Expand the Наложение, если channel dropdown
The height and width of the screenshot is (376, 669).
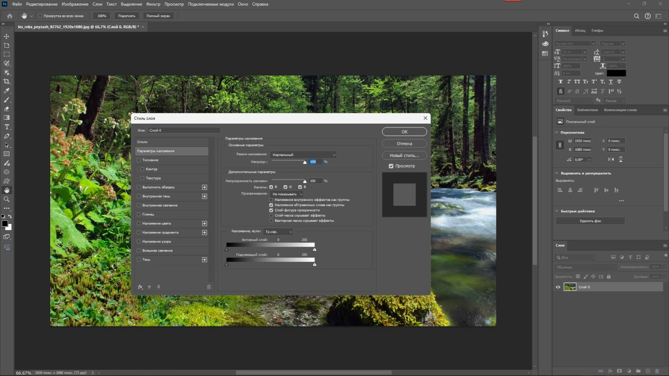coord(278,231)
